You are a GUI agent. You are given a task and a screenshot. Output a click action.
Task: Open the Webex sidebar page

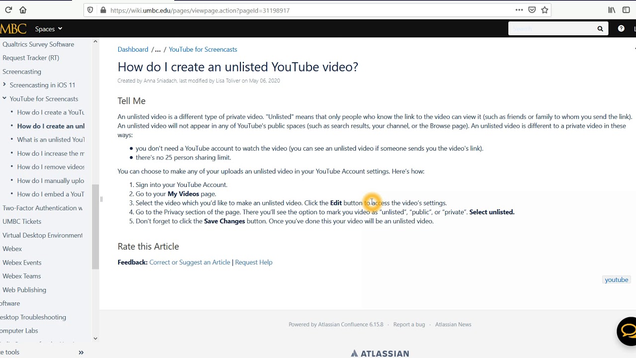(12, 249)
